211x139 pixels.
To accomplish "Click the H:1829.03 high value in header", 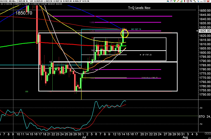I will pyautogui.click(x=38, y=1).
